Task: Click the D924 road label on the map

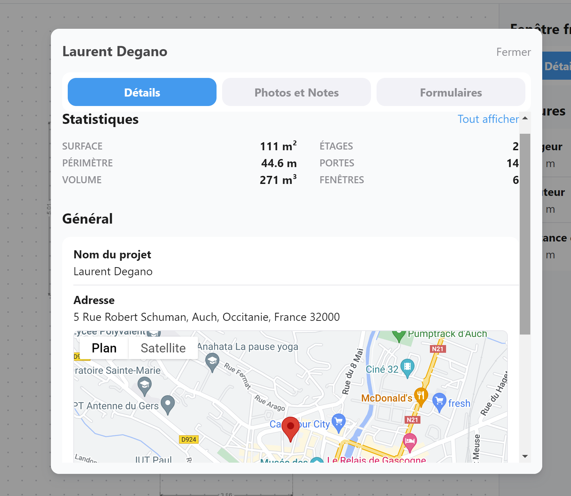Action: pyautogui.click(x=188, y=439)
